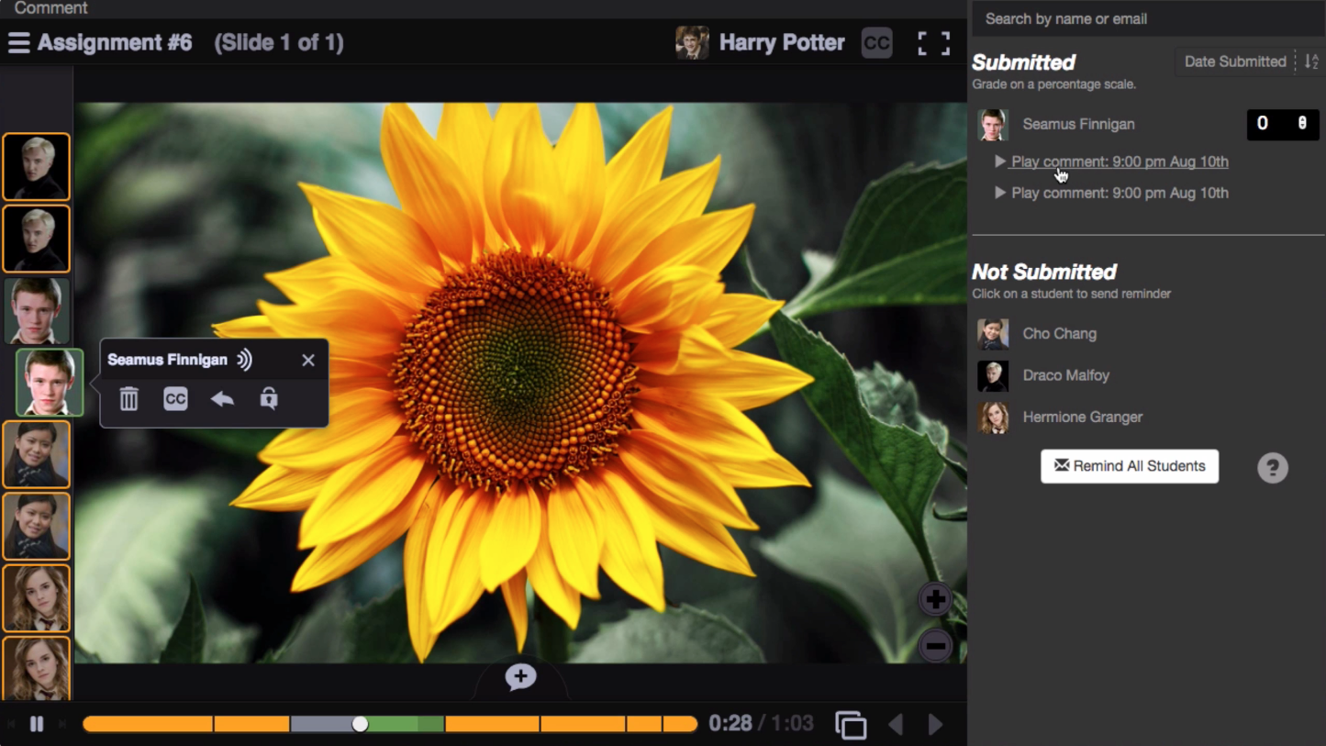Enter fullscreen mode
Screen dimensions: 1326x746
pos(934,43)
